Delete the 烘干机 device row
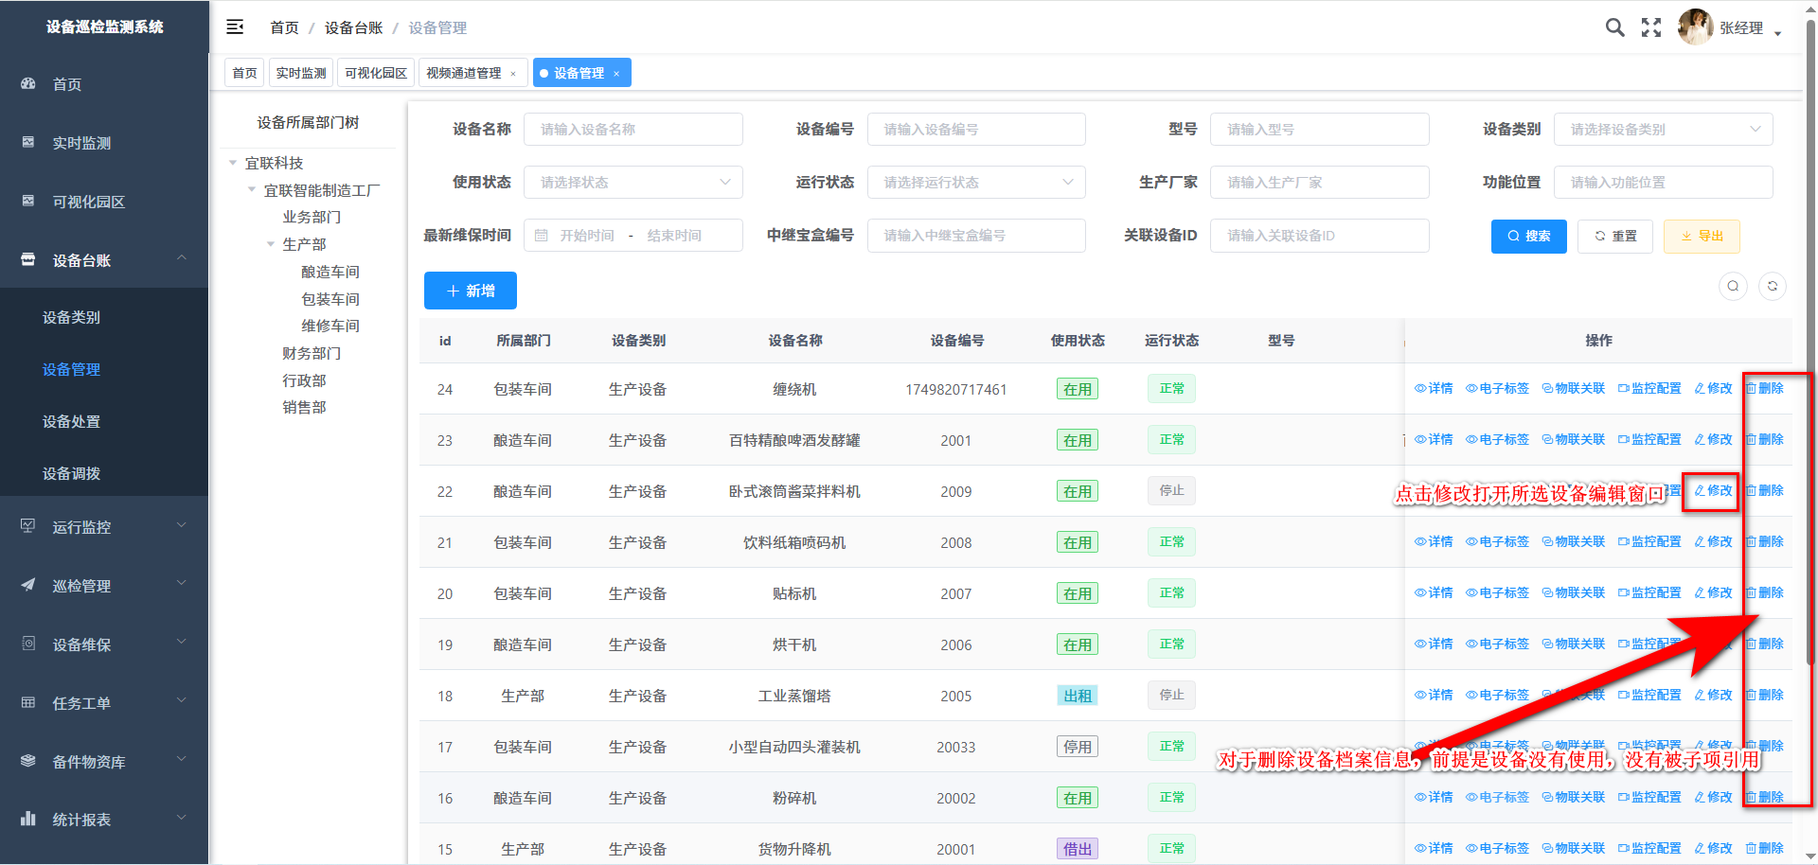 coord(1765,644)
